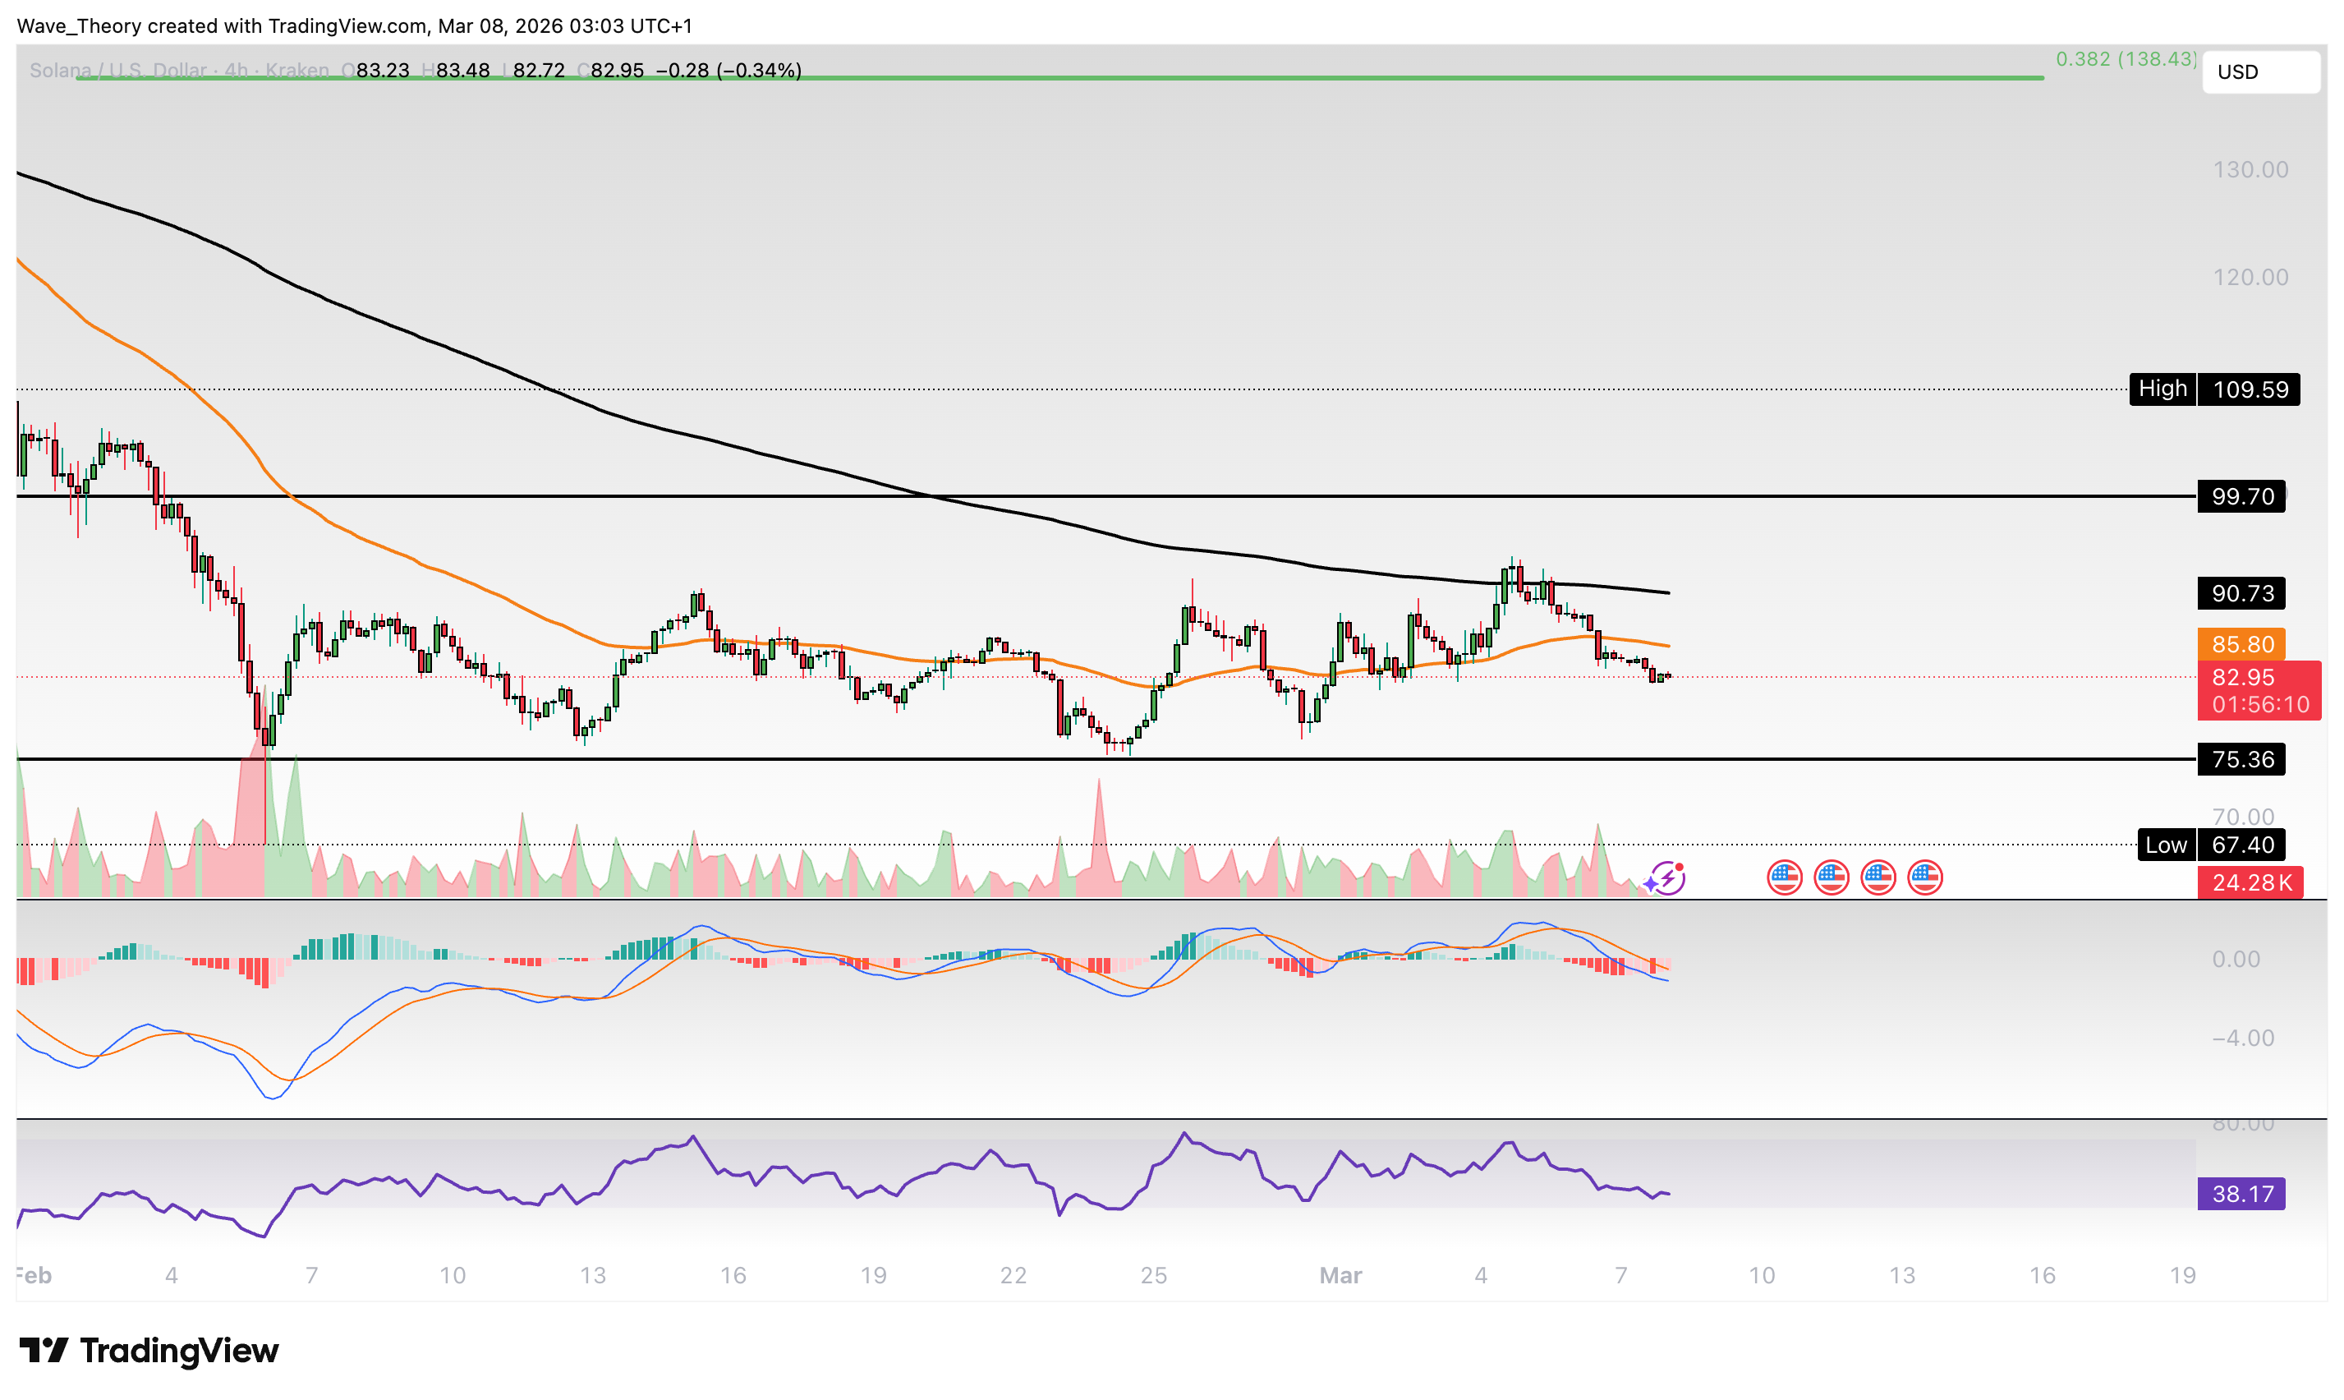
Task: Click the orange 85.80 moving average label
Action: (x=2241, y=644)
